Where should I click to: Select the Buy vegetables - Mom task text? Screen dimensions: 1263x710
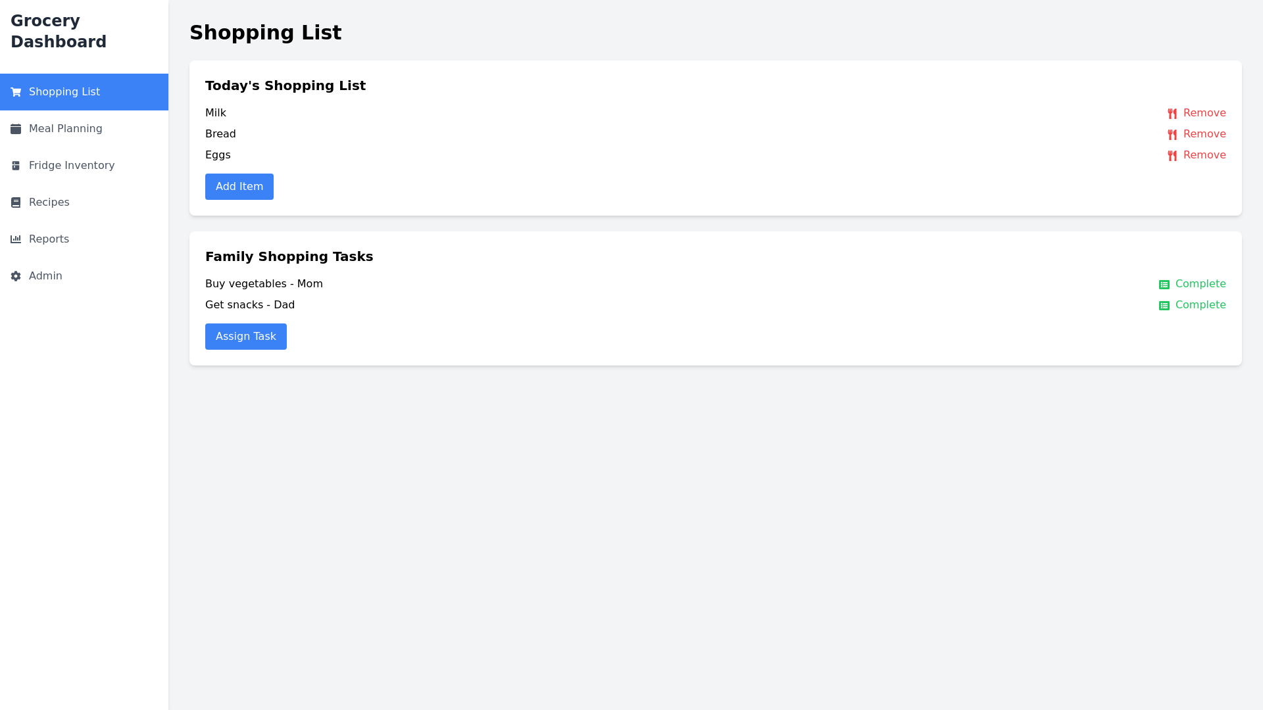(x=264, y=284)
